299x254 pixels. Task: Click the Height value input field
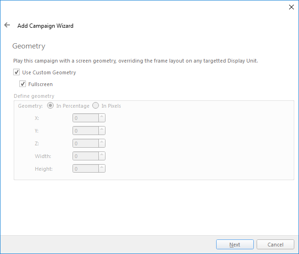click(x=85, y=169)
